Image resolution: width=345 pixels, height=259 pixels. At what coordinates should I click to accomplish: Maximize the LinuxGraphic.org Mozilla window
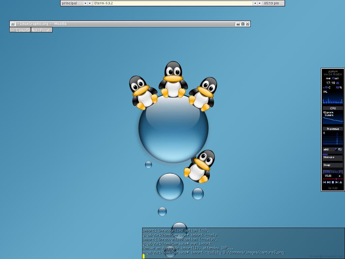pyautogui.click(x=243, y=24)
